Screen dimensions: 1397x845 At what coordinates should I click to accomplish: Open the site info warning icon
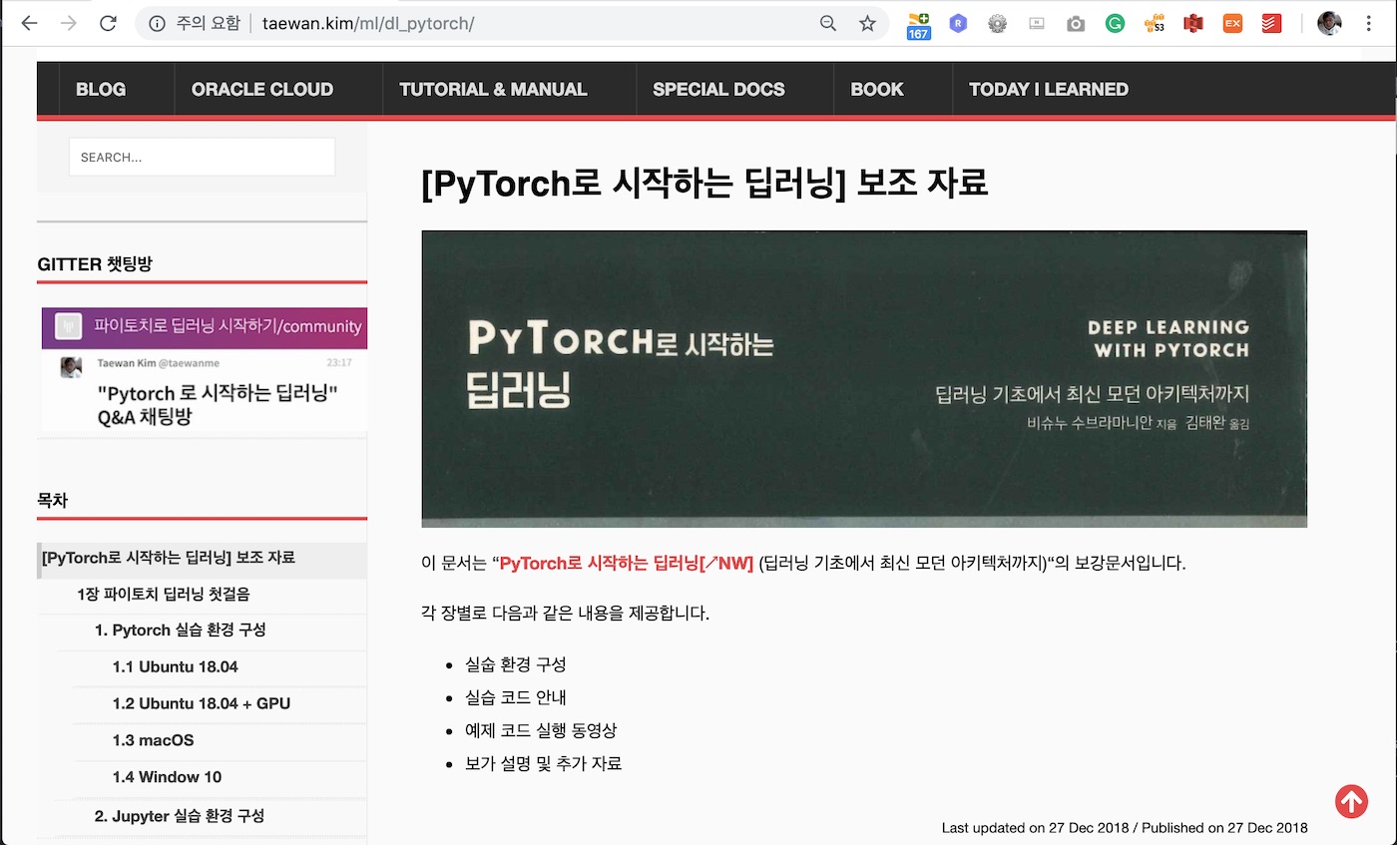(157, 23)
